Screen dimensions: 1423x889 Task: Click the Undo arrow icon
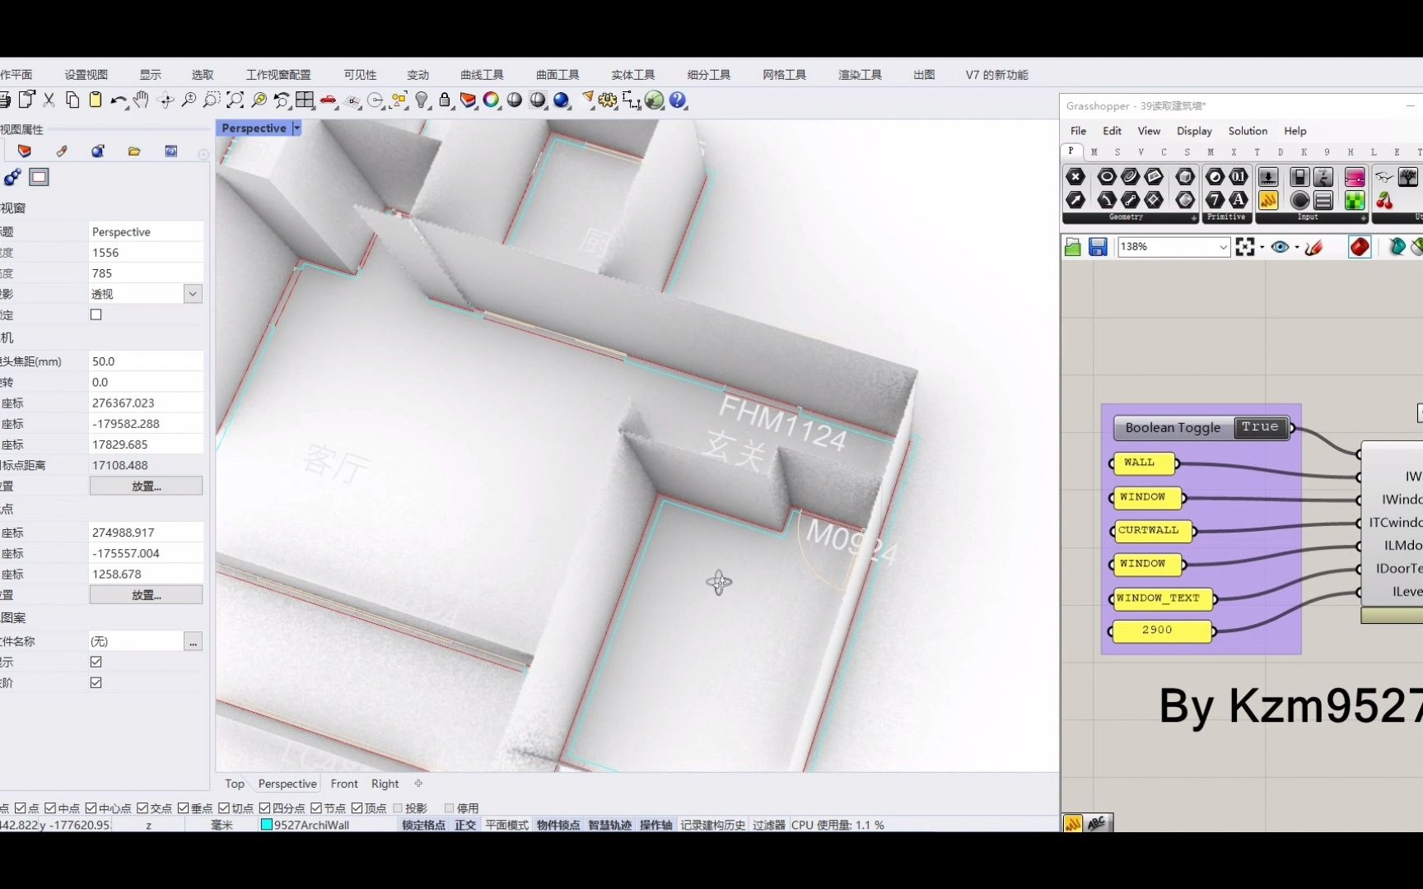(x=119, y=100)
